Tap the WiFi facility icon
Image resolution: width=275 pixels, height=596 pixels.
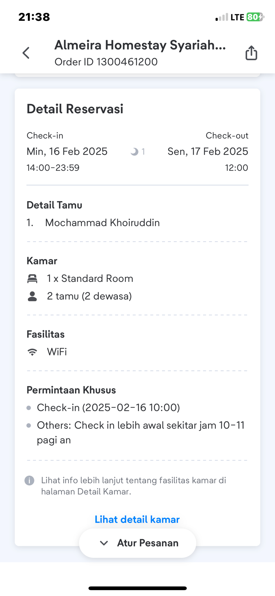(32, 352)
